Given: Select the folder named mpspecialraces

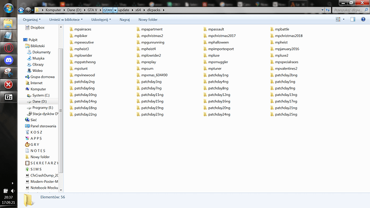Looking at the screenshot, I should pos(286,62).
